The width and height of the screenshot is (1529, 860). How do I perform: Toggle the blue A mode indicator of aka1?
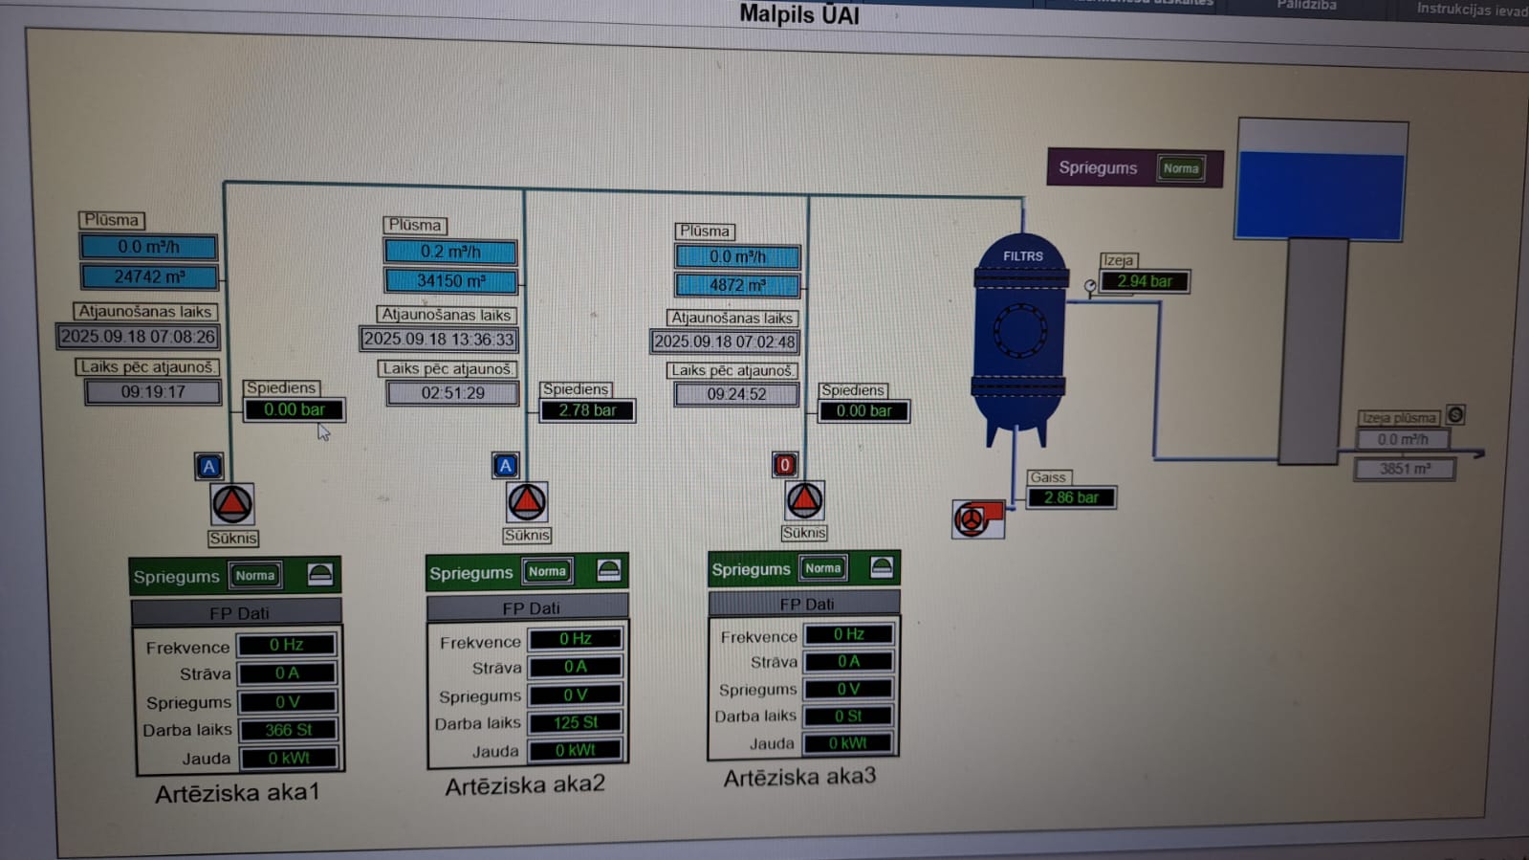209,466
